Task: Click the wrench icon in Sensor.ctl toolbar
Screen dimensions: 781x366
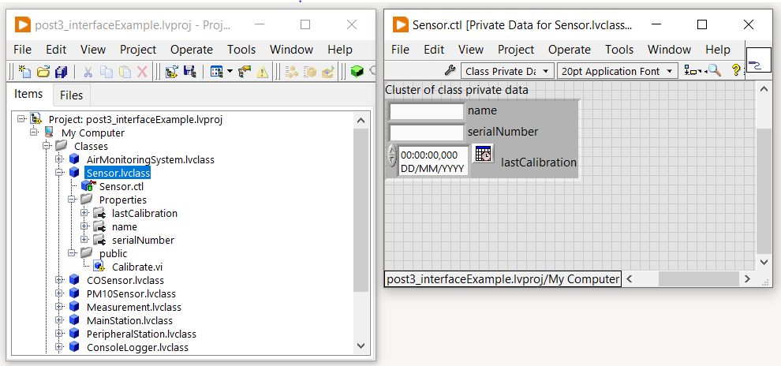Action: (x=450, y=71)
